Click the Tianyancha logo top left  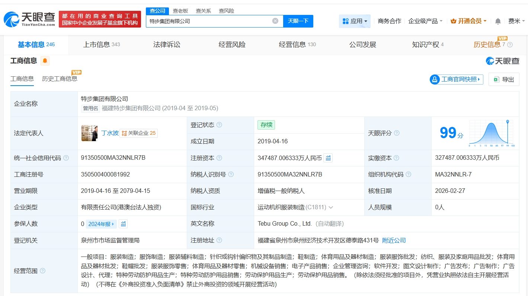(28, 17)
